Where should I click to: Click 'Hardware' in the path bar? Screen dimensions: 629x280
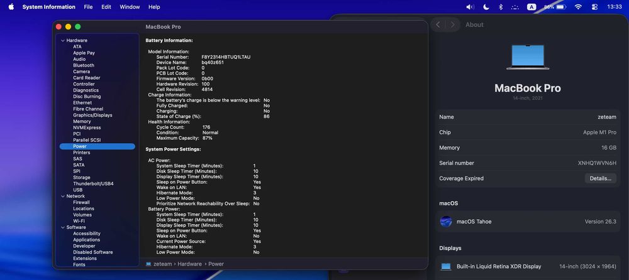pyautogui.click(x=190, y=264)
